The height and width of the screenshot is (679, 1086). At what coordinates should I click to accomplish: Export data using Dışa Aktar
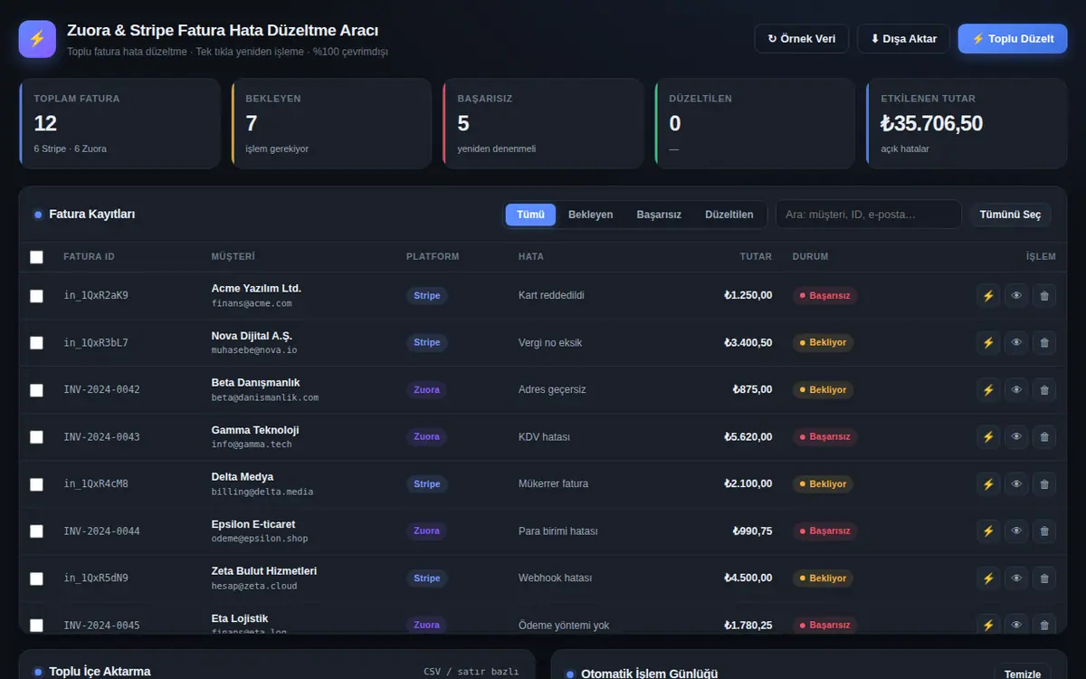pos(903,39)
